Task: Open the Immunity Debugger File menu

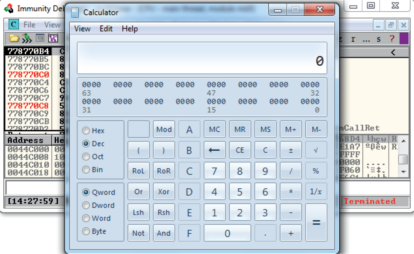Action: [29, 25]
